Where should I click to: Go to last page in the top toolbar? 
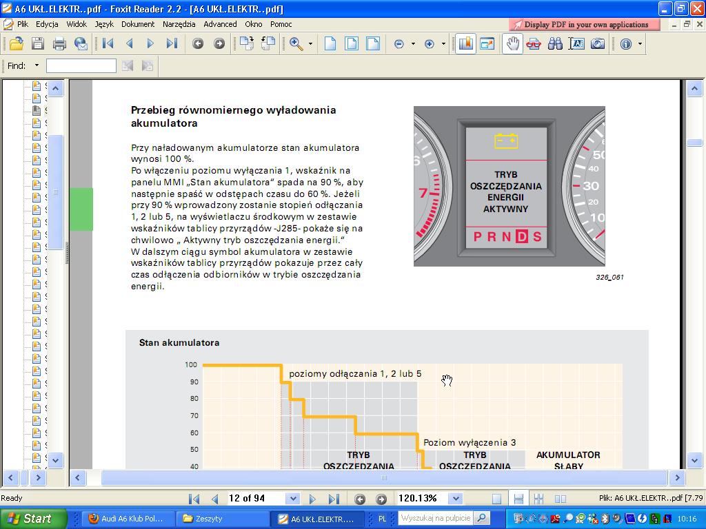click(172, 43)
